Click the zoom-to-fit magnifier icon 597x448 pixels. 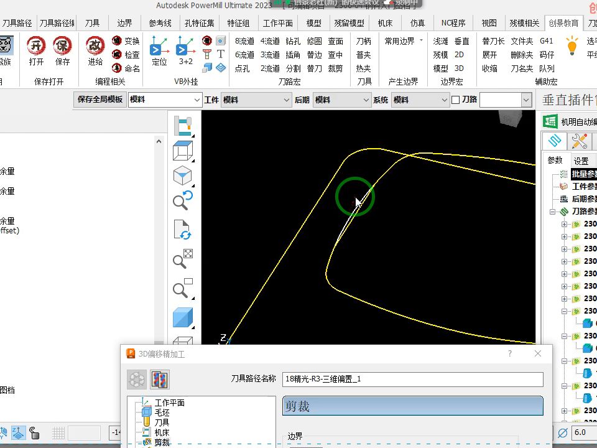183,259
